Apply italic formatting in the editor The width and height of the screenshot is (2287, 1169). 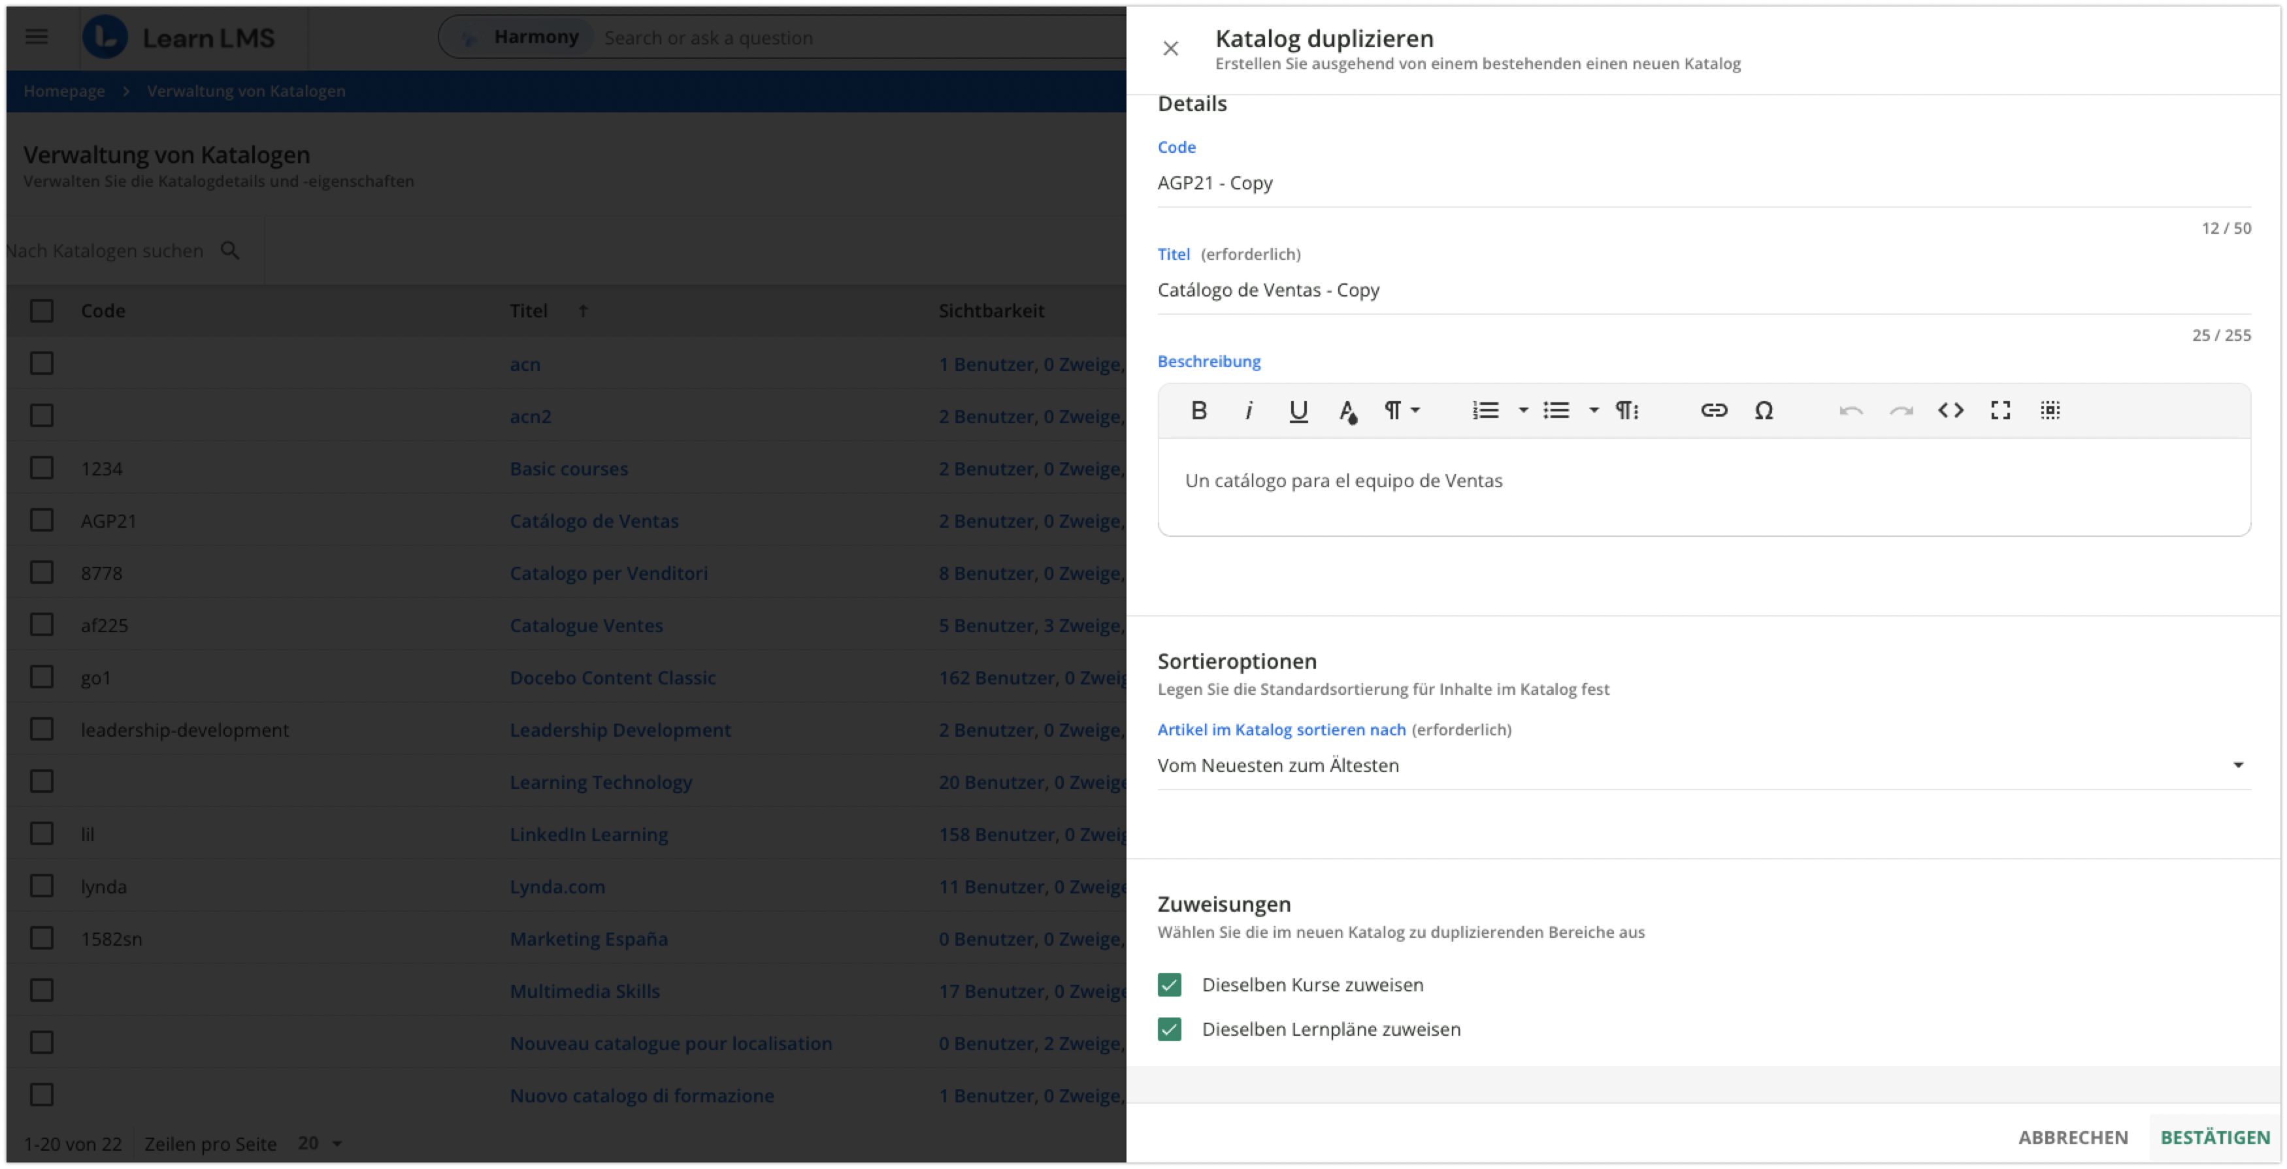point(1248,410)
